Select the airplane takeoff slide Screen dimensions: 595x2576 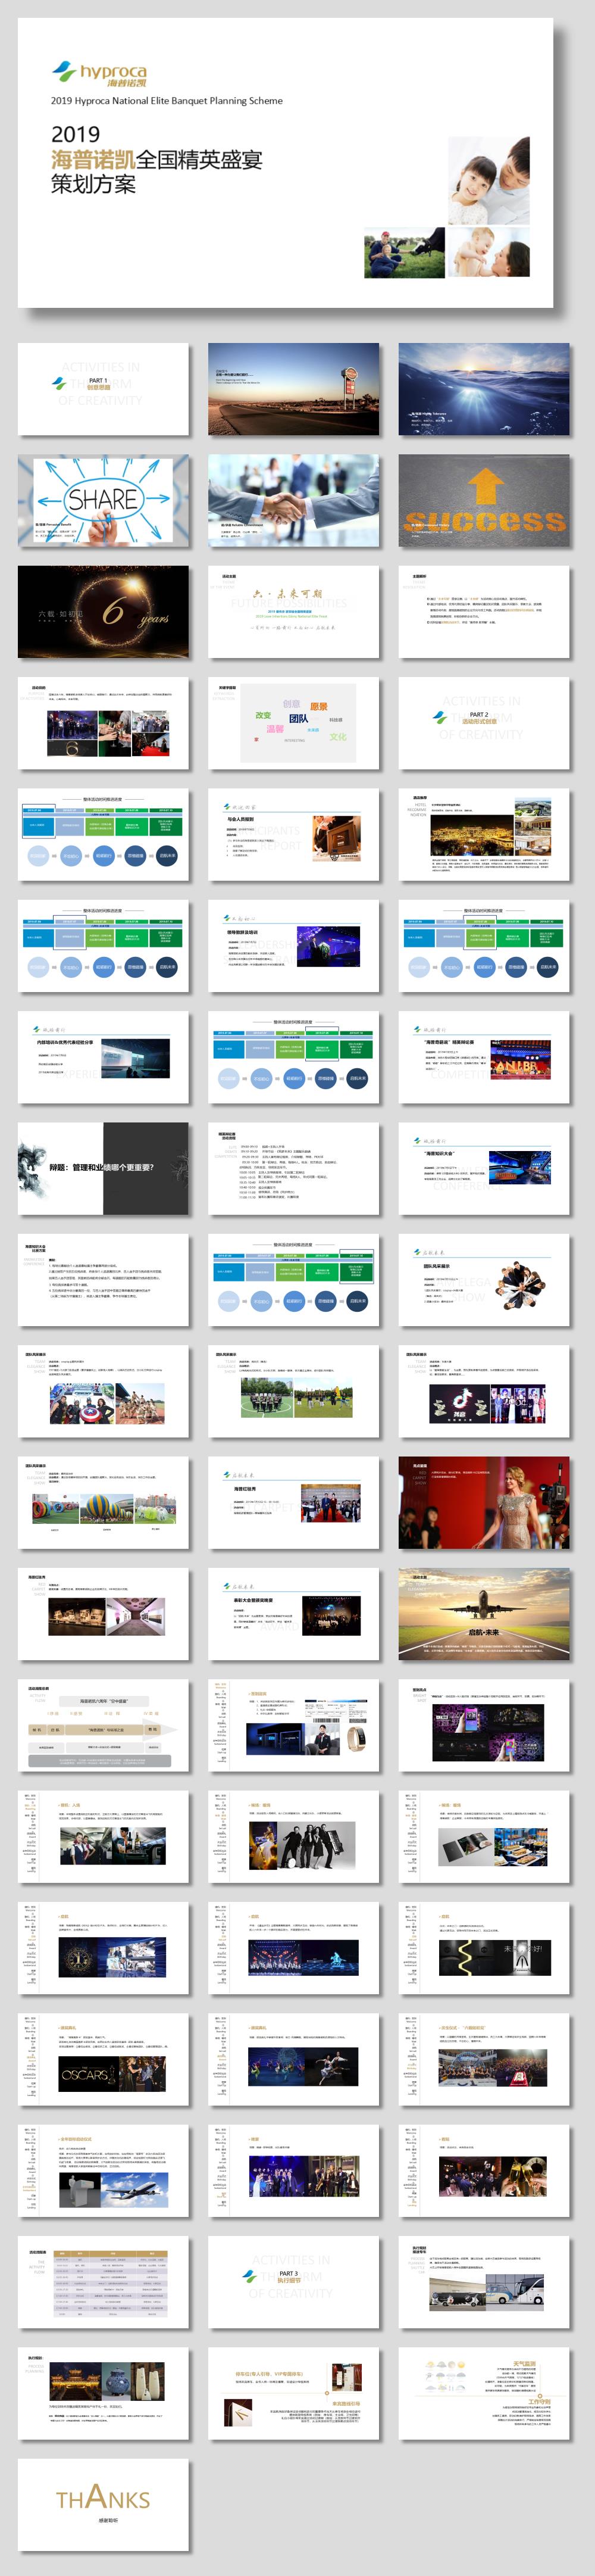(484, 1613)
